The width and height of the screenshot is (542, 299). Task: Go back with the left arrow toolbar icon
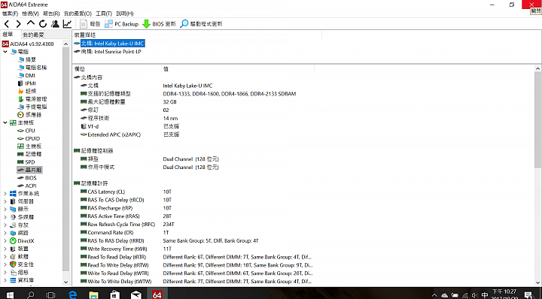(x=7, y=24)
